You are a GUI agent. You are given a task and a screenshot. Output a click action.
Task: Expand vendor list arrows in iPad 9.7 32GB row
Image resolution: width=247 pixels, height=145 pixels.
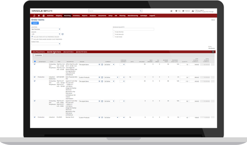pyautogui.click(x=99, y=101)
